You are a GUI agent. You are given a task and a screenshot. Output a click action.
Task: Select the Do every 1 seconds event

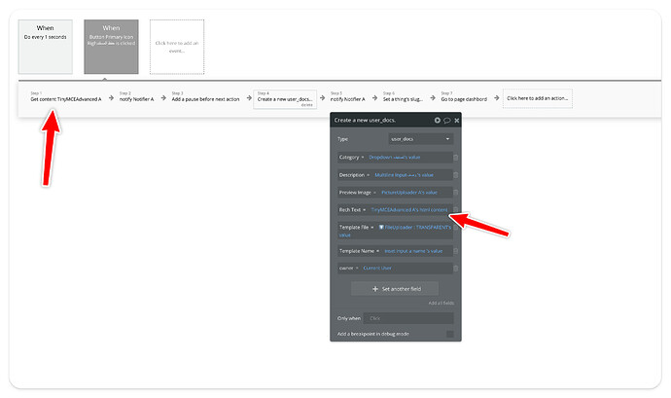pos(46,47)
